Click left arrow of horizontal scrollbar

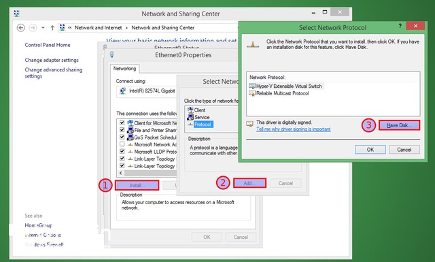(x=121, y=173)
